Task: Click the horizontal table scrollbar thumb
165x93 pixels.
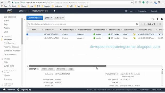Action: pos(68,66)
